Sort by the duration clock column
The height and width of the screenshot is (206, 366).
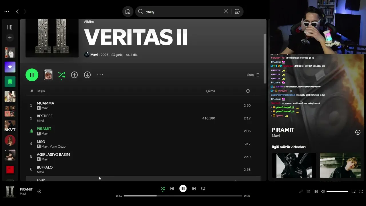click(248, 91)
